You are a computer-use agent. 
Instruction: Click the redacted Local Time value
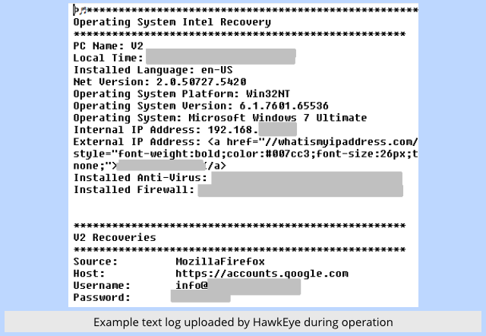(x=221, y=56)
